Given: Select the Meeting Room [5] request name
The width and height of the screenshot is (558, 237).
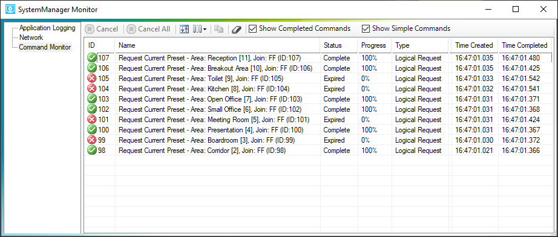Looking at the screenshot, I should (214, 120).
